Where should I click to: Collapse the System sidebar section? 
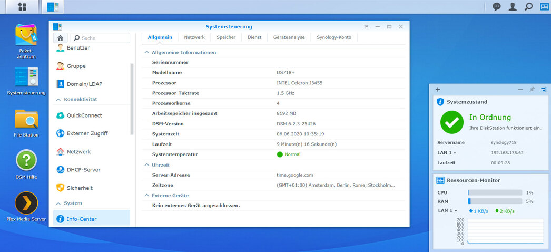tap(58, 203)
